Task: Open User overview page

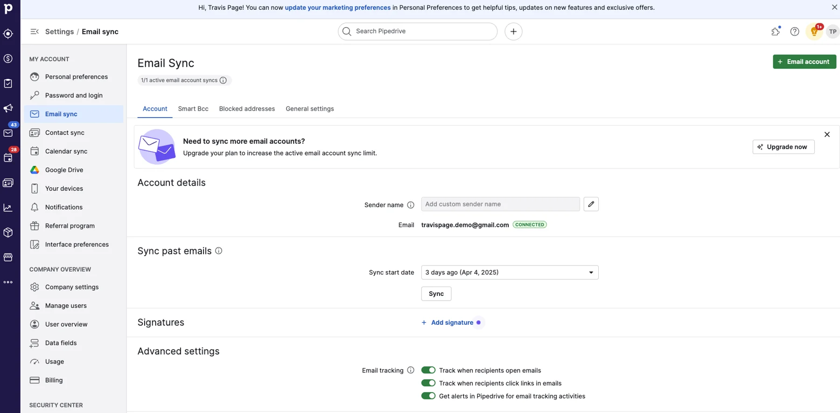Action: (74, 324)
